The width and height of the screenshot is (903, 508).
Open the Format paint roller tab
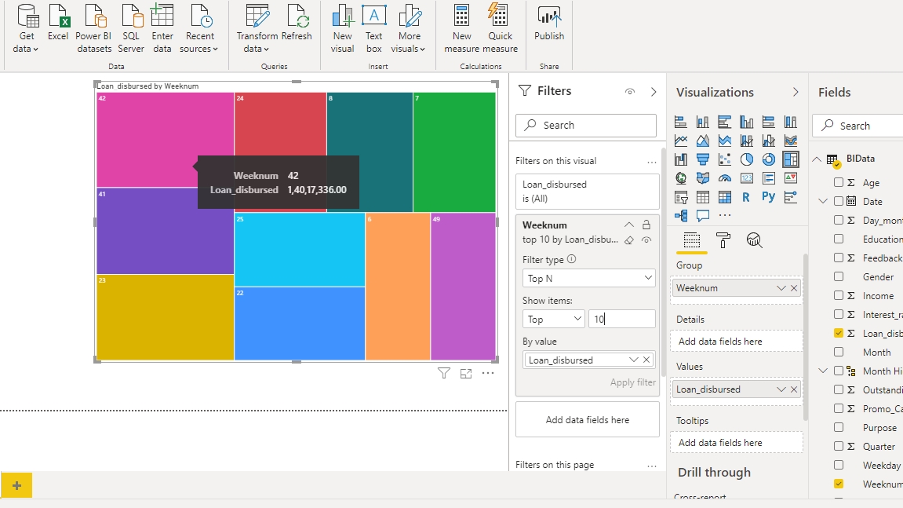pyautogui.click(x=723, y=240)
